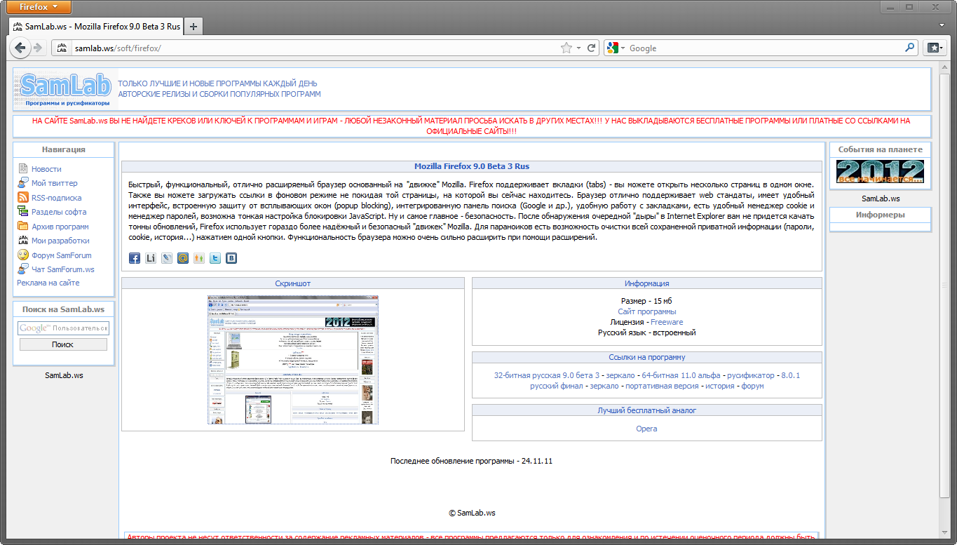This screenshot has height=545, width=957.
Task: Share the page via Facebook icon
Action: pos(135,258)
